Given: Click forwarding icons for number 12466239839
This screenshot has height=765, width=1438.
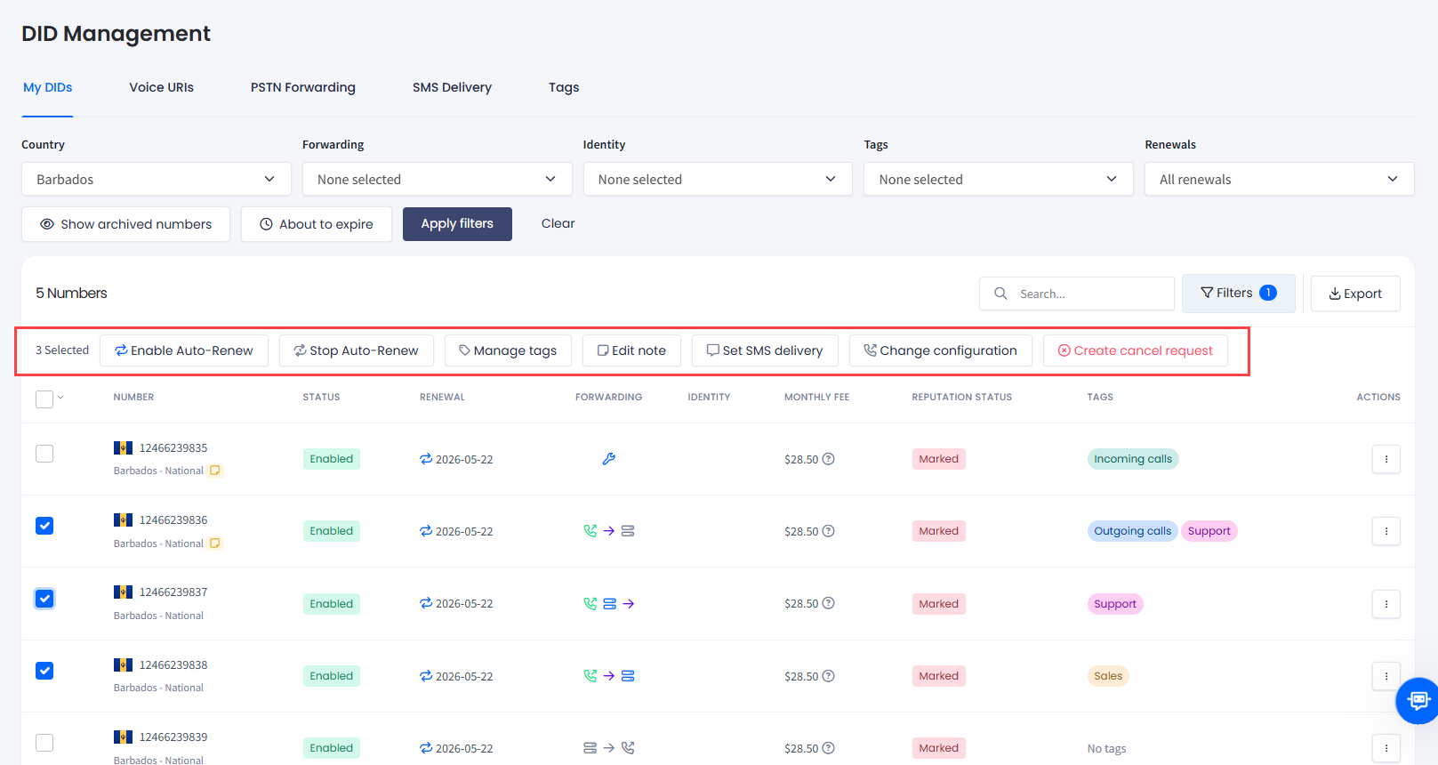Looking at the screenshot, I should click(x=609, y=748).
